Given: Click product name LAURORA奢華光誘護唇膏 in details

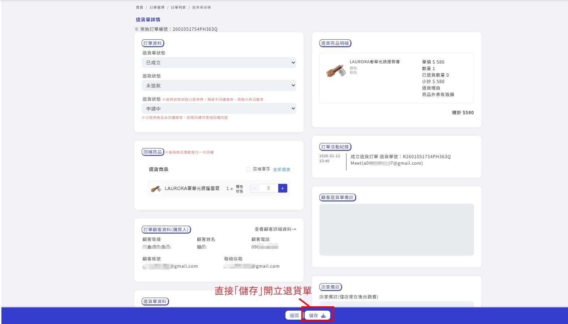Looking at the screenshot, I should coord(375,62).
